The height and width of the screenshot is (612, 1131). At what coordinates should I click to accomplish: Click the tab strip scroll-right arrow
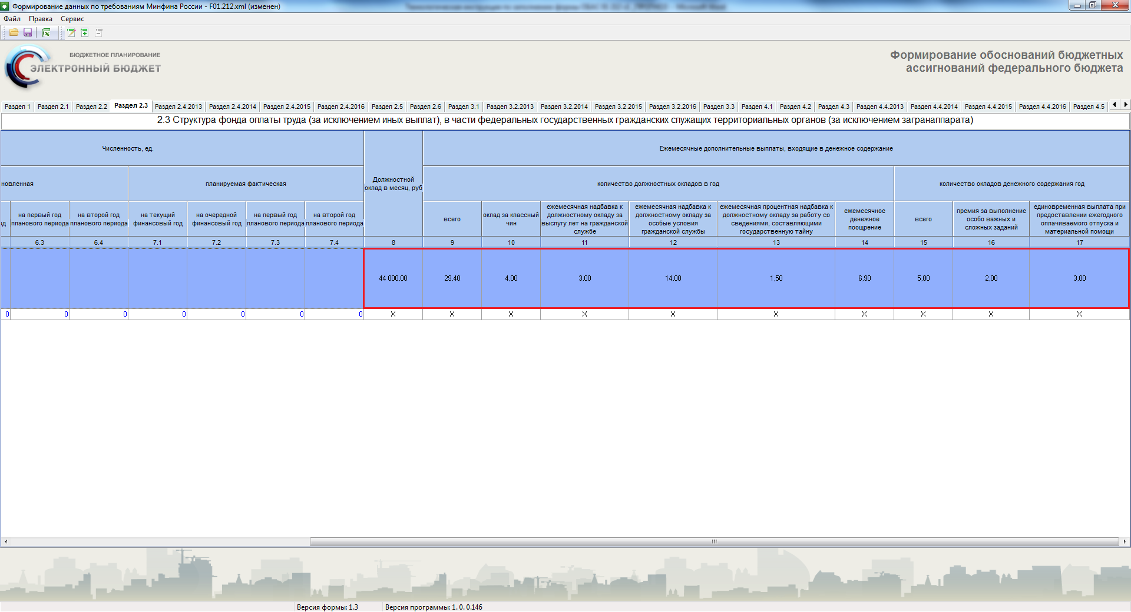coord(1125,105)
